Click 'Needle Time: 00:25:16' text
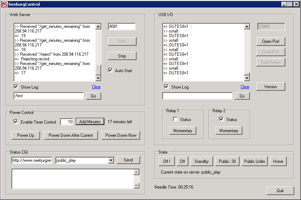The height and width of the screenshot is (200, 301). point(174,187)
